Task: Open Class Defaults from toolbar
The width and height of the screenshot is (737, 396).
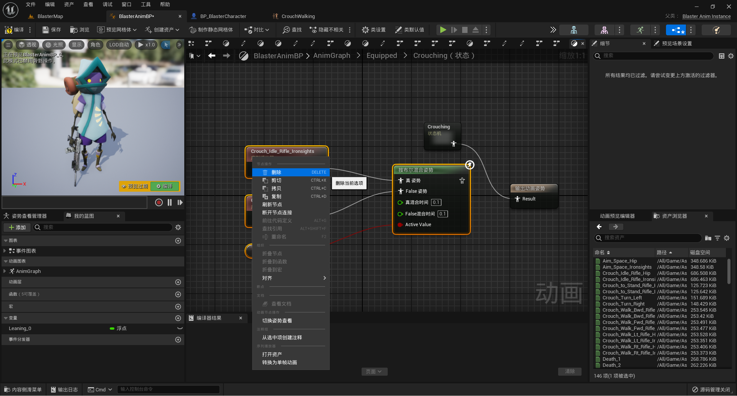Action: point(410,30)
